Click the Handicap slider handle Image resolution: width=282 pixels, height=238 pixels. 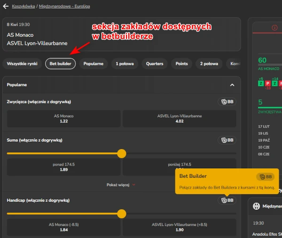122,214
